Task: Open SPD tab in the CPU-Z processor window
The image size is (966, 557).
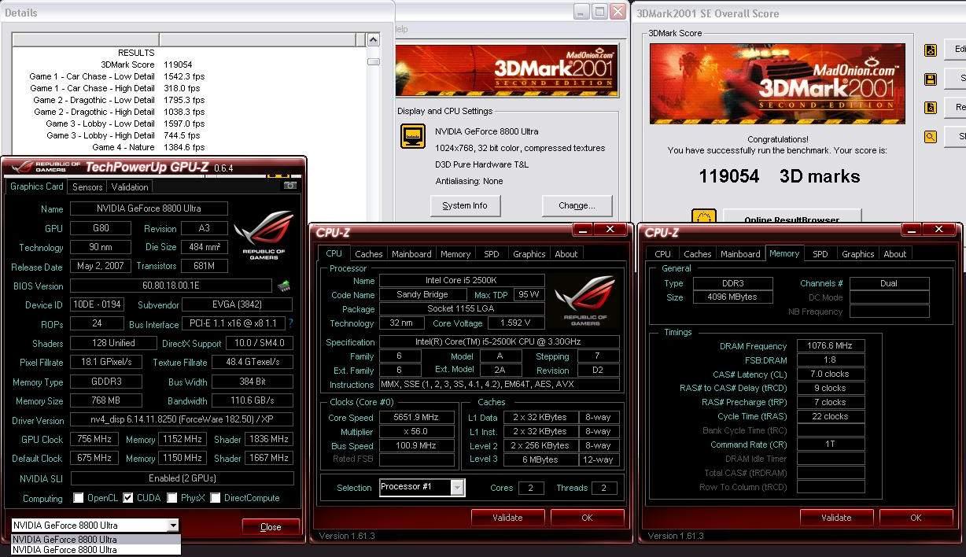Action: pyautogui.click(x=492, y=254)
